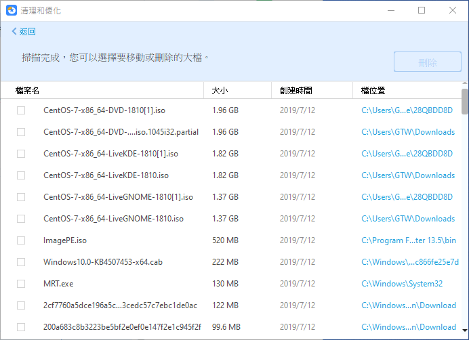Sort by 創建時間 column header
The image size is (469, 340).
click(295, 91)
